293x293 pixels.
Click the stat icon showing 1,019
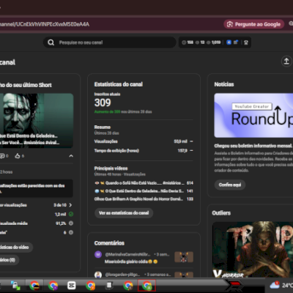208,42
